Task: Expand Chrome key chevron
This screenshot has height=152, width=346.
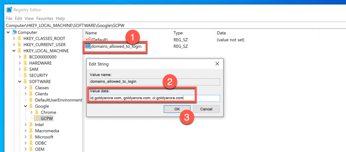Action: pyautogui.click(x=31, y=112)
